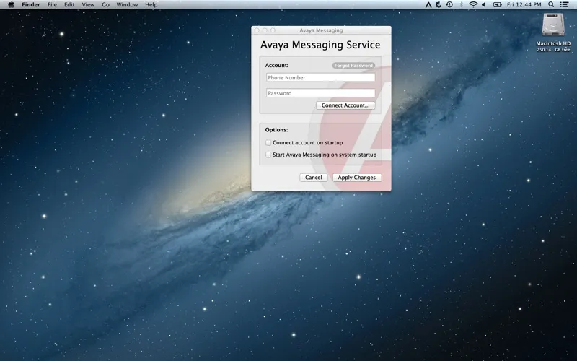
Task: Close the Avaya Messaging window
Action: [x=257, y=30]
